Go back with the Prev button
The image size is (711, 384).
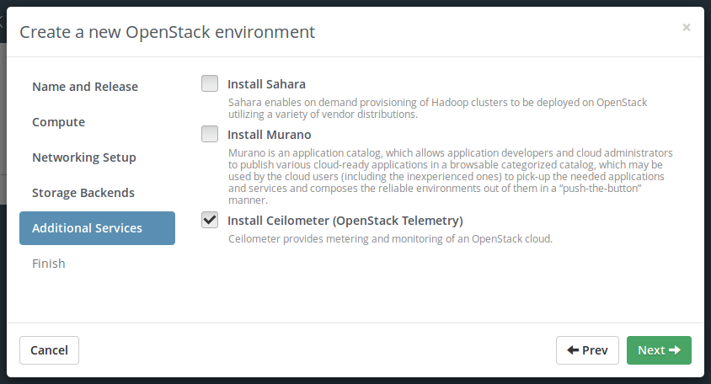coord(587,350)
